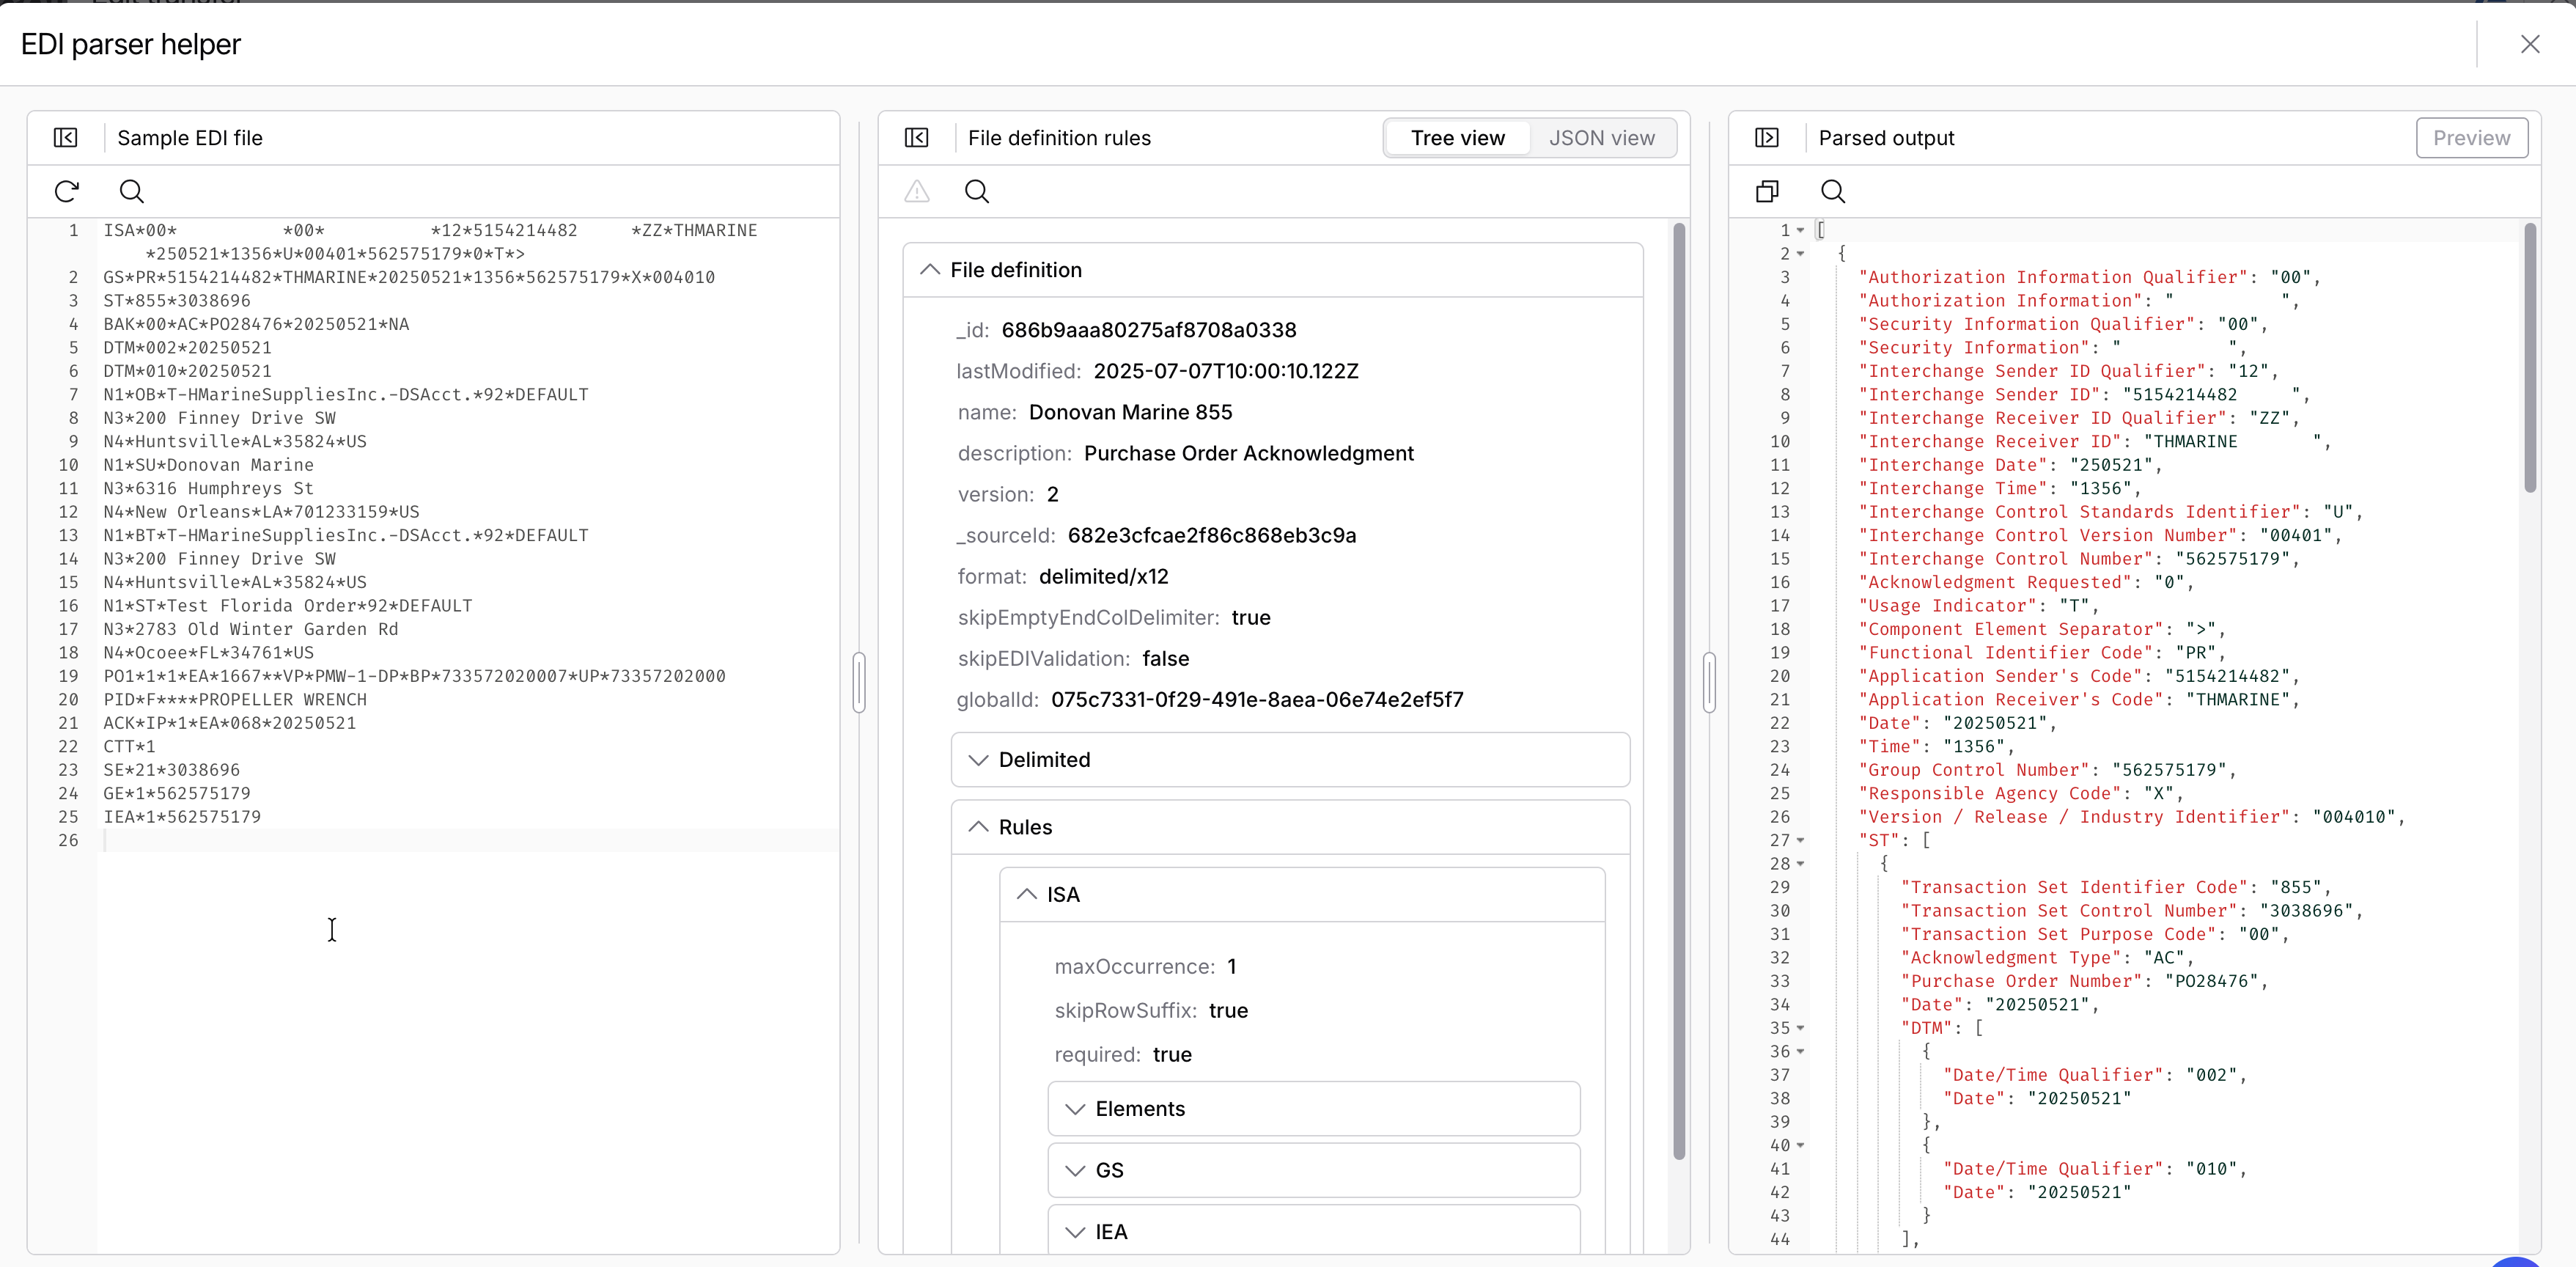Search within the Sample EDI file

pos(132,191)
